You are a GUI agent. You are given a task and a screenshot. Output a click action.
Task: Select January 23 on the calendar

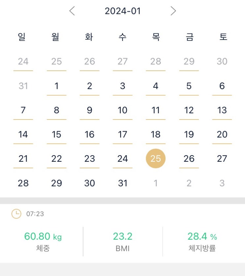[x=89, y=159]
